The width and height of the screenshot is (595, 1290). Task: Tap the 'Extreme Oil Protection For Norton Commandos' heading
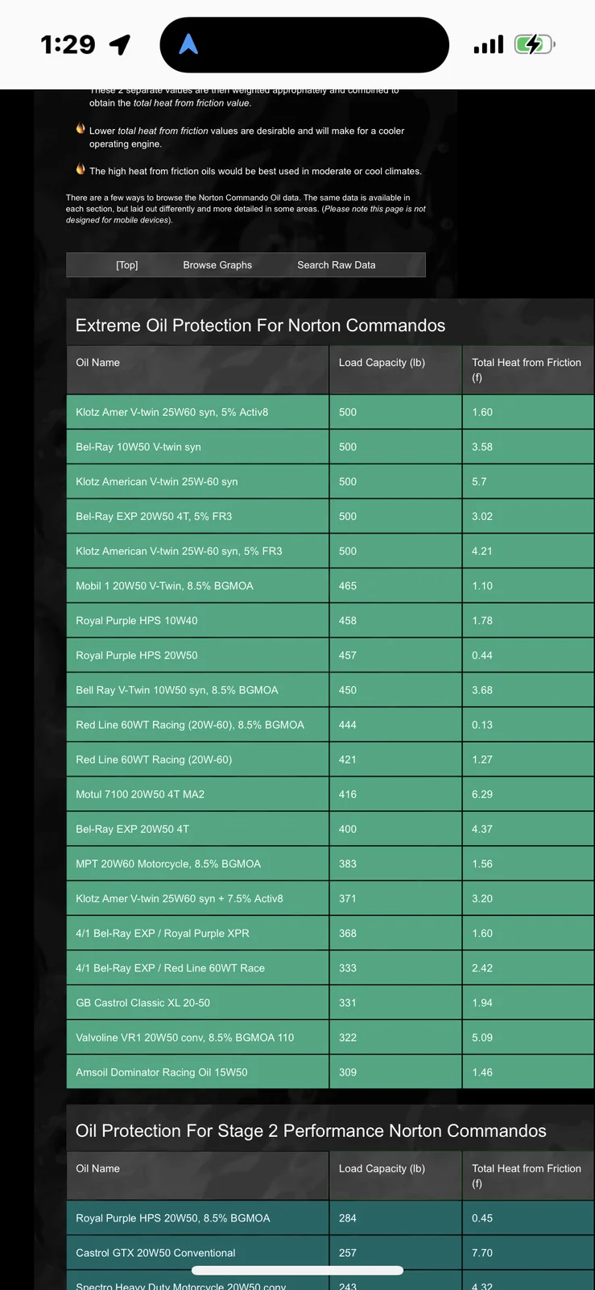(260, 326)
